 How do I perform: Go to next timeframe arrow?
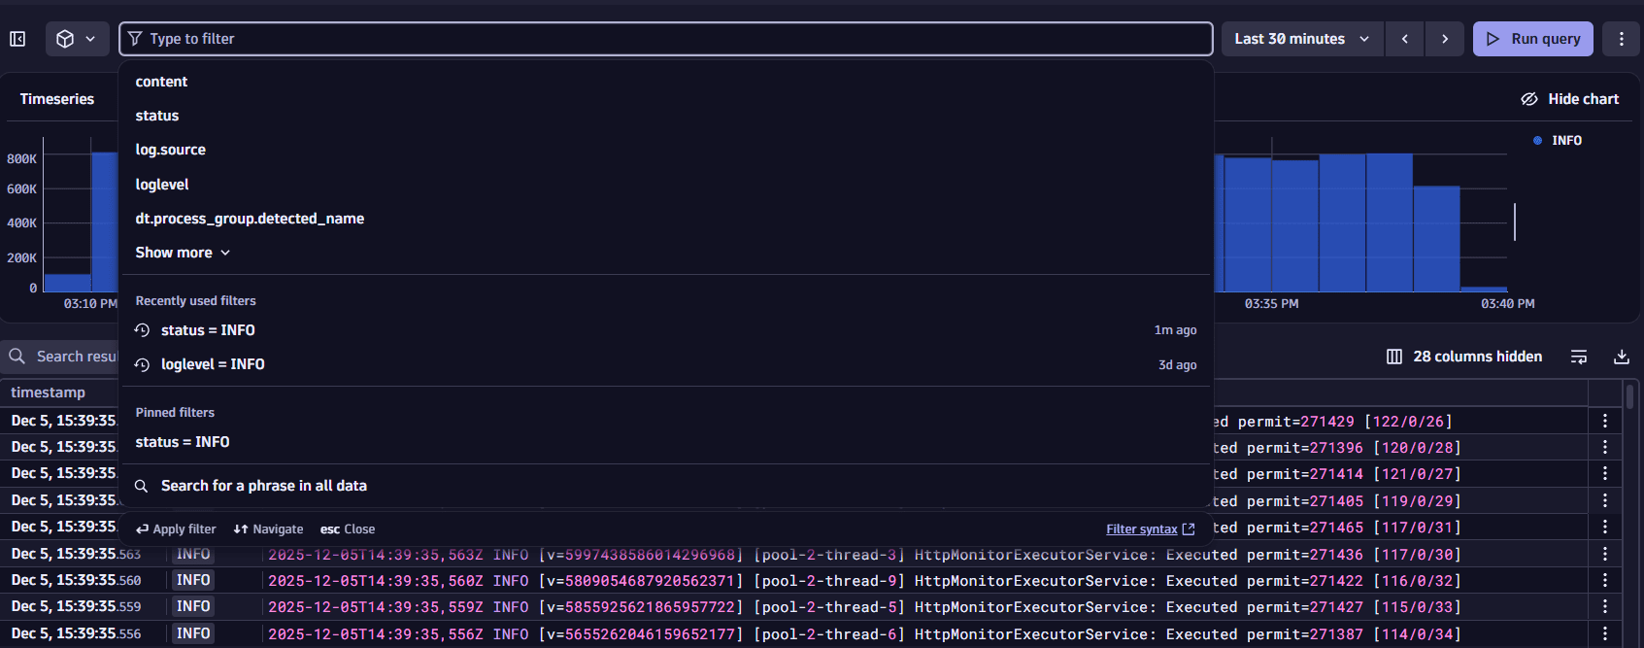1445,39
